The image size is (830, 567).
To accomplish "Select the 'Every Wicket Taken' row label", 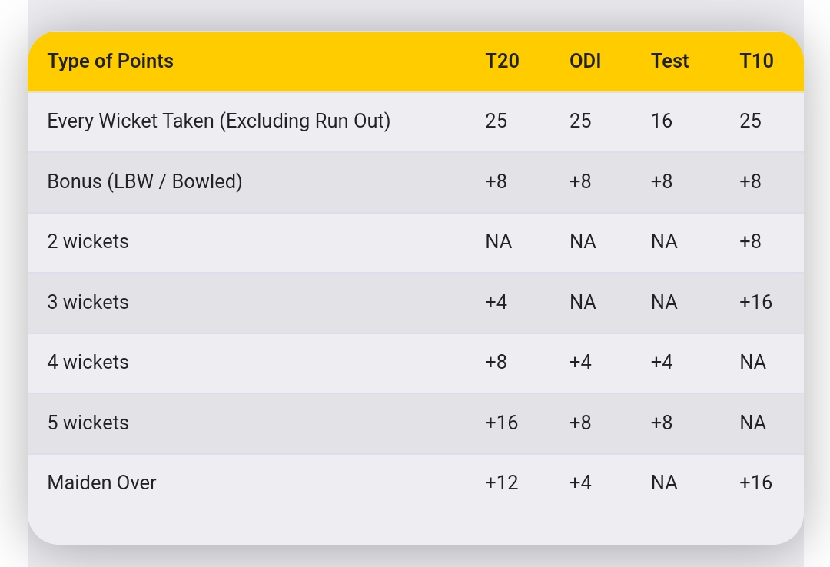I will click(218, 121).
